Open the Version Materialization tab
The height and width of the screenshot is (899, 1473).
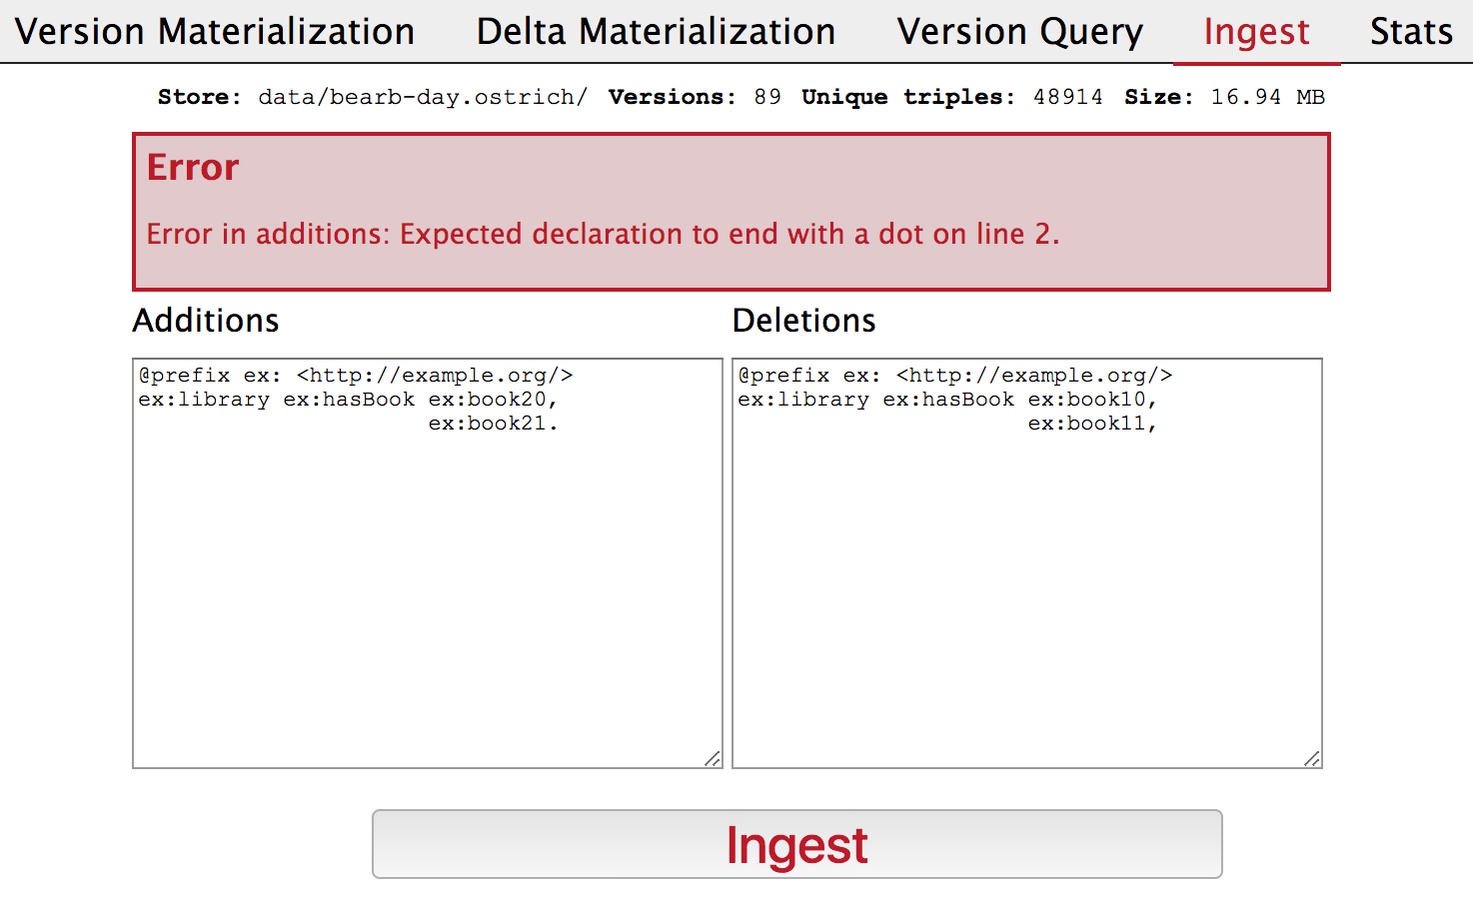(x=215, y=32)
